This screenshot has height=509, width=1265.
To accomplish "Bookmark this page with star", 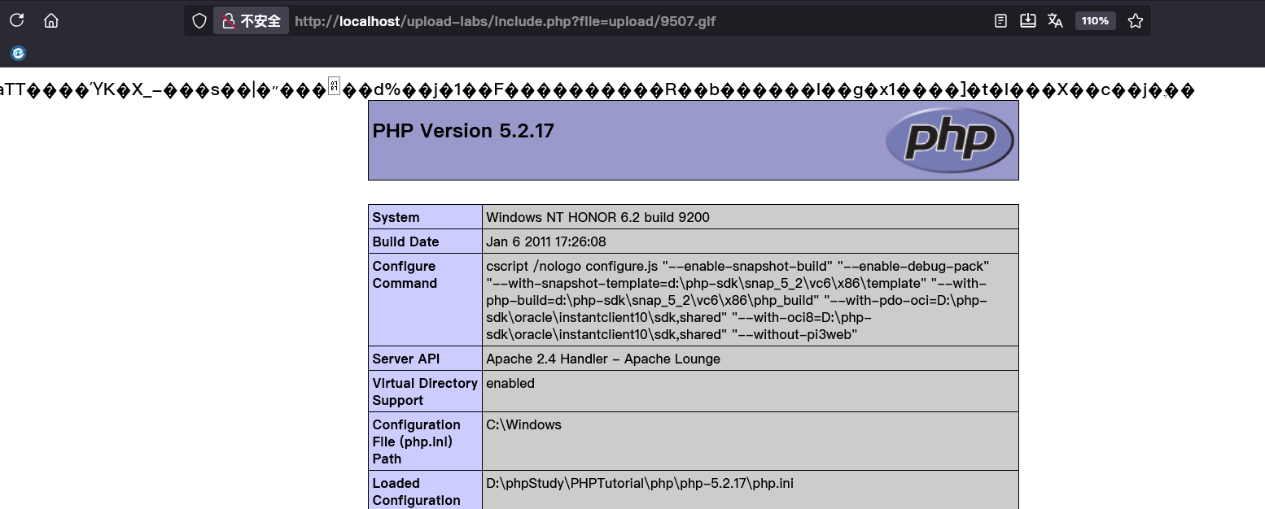I will (1136, 21).
